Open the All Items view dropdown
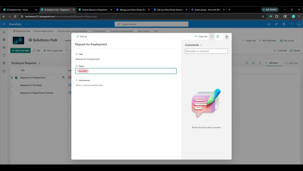This screenshot has height=171, width=303. (273, 63)
